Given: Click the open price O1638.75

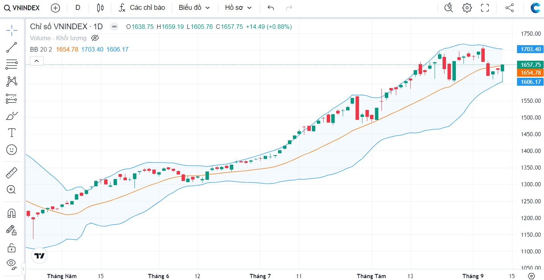Looking at the screenshot, I should (x=140, y=27).
